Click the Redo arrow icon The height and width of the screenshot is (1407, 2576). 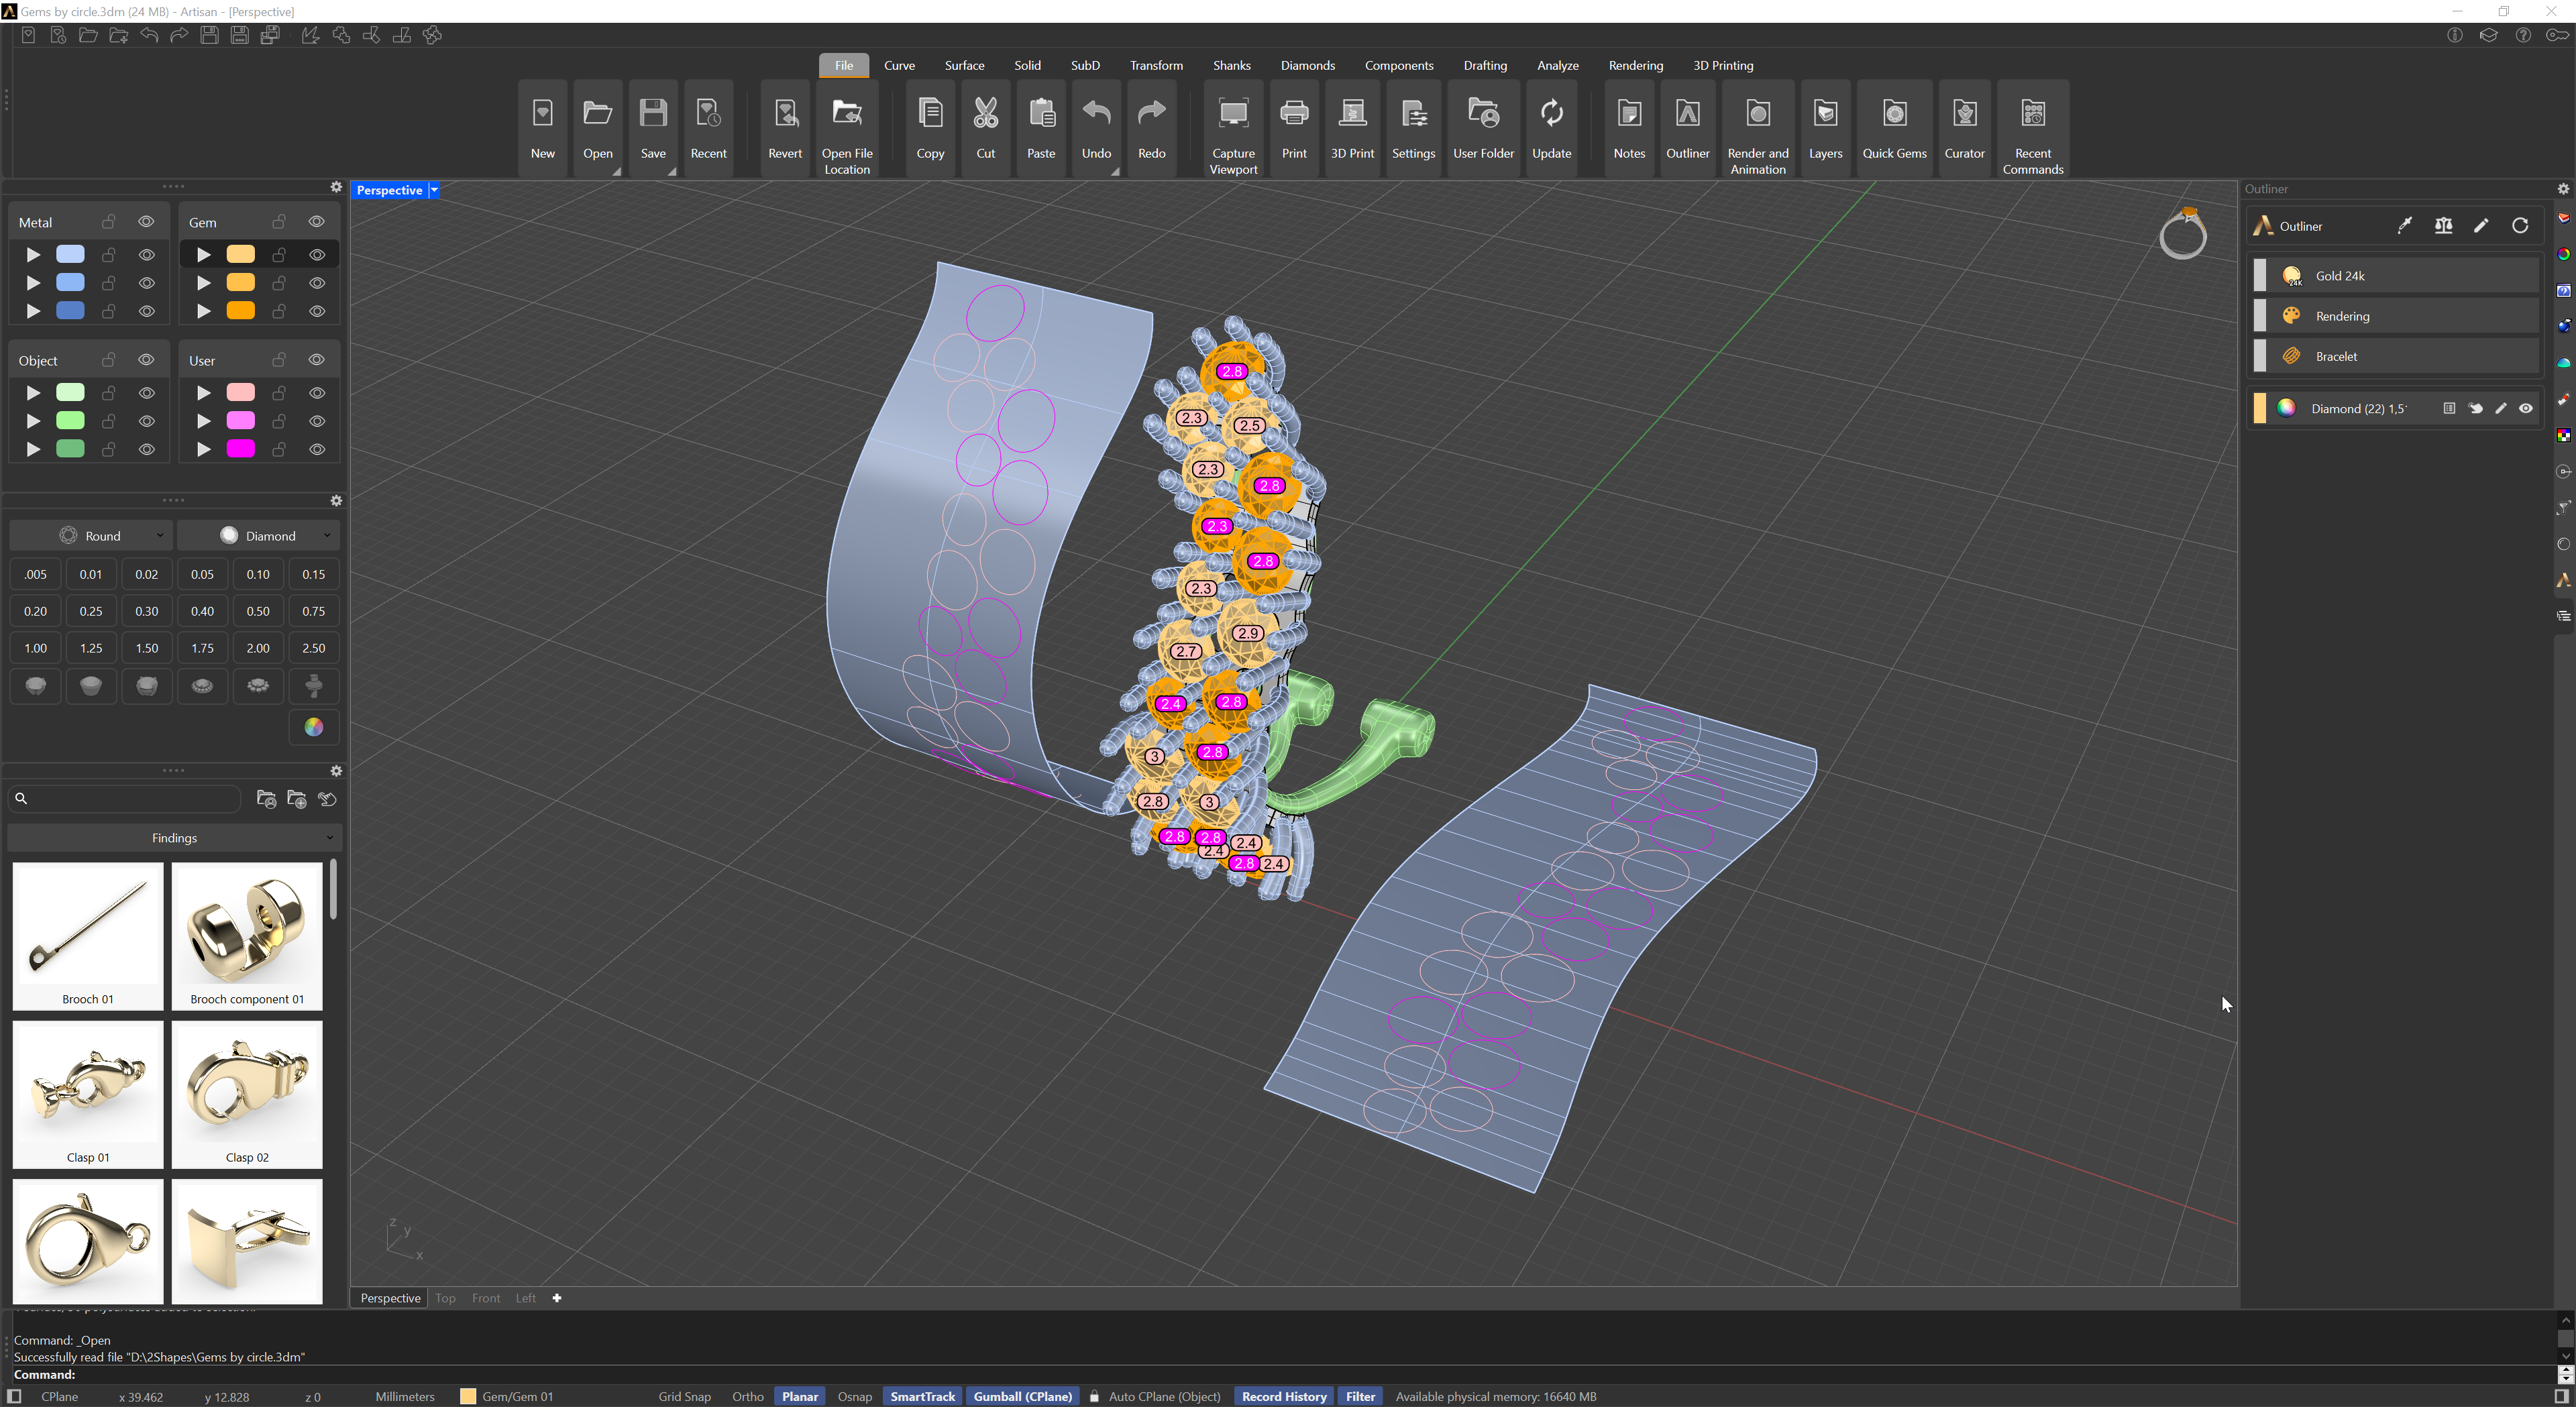(x=1152, y=128)
